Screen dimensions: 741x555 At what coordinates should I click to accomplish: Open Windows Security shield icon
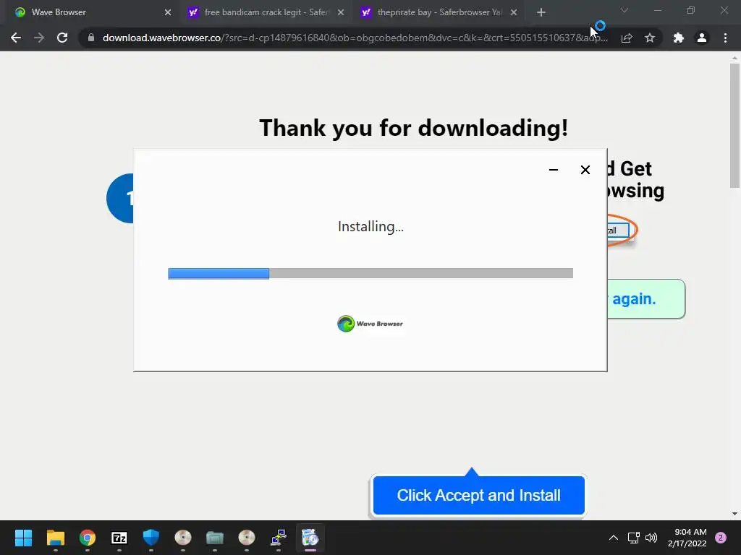151,538
